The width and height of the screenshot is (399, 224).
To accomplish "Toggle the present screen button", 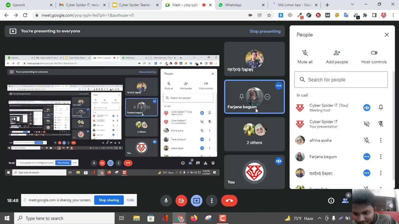I will 196,201.
